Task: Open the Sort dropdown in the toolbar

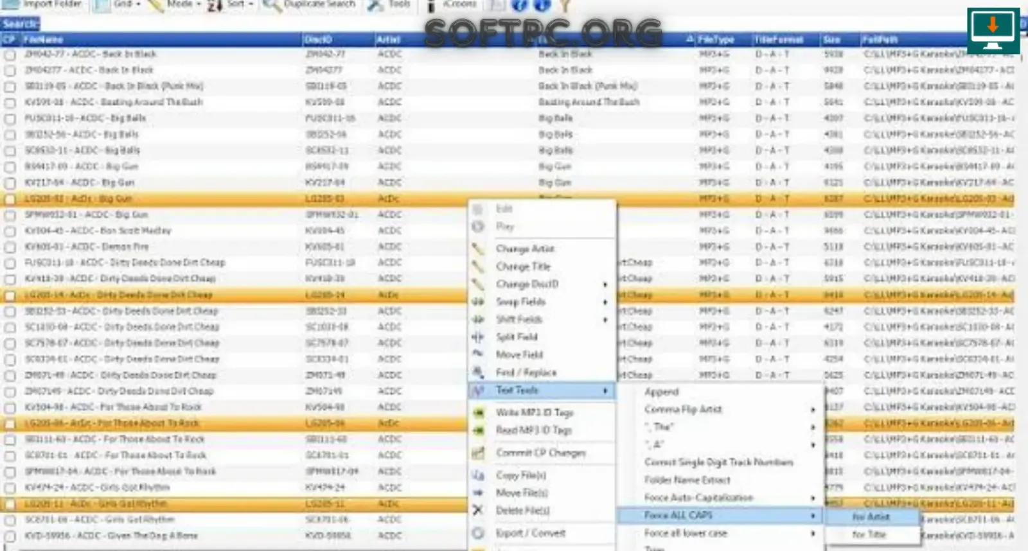Action: point(231,5)
